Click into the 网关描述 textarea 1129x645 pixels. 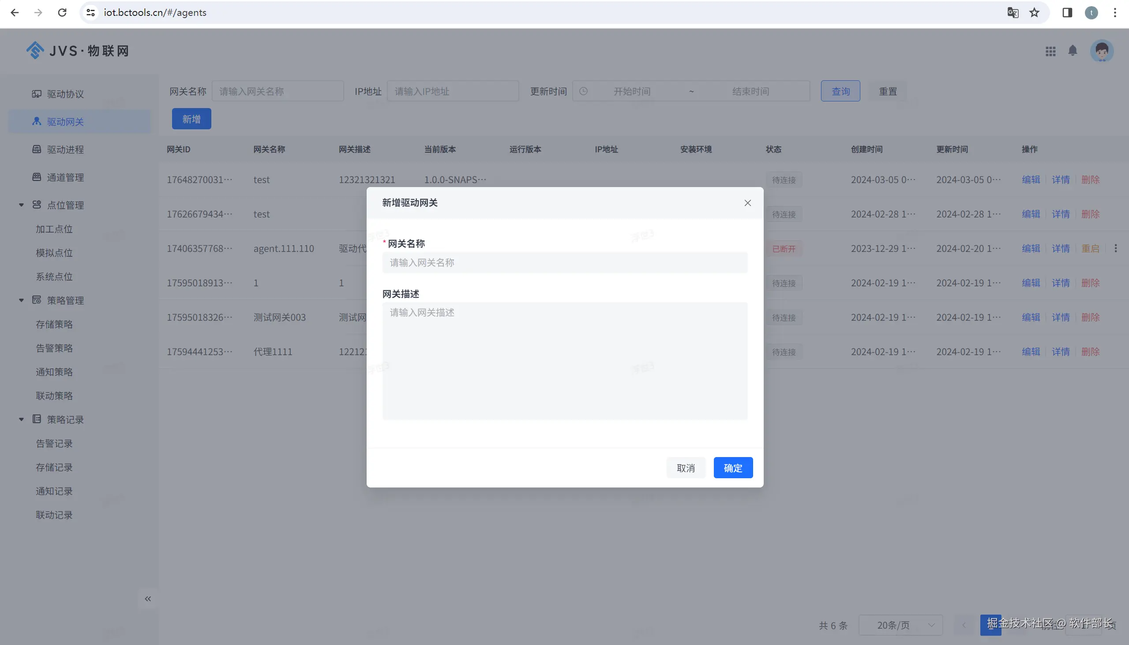click(564, 360)
